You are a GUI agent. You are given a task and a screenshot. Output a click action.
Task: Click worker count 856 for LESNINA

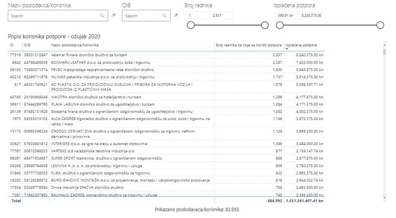point(279,166)
